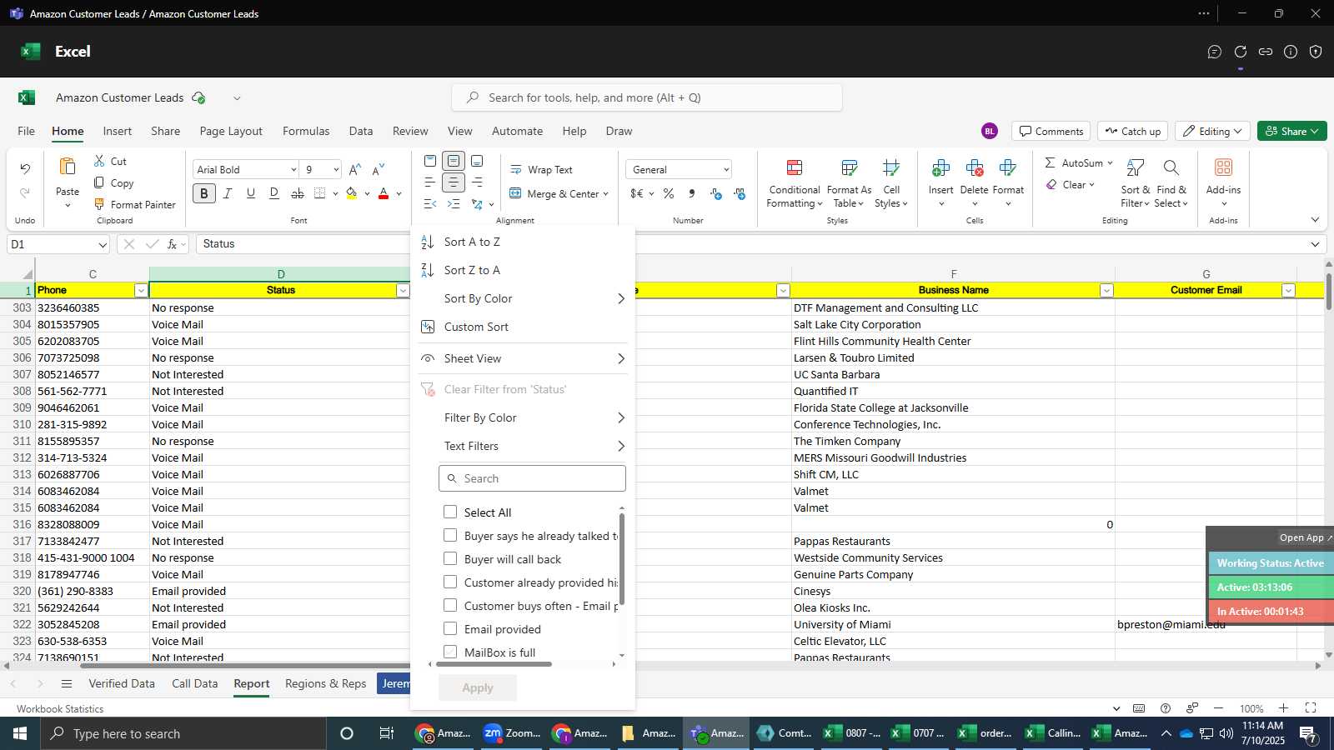The width and height of the screenshot is (1334, 750).
Task: Click the Share button
Action: 1291,131
